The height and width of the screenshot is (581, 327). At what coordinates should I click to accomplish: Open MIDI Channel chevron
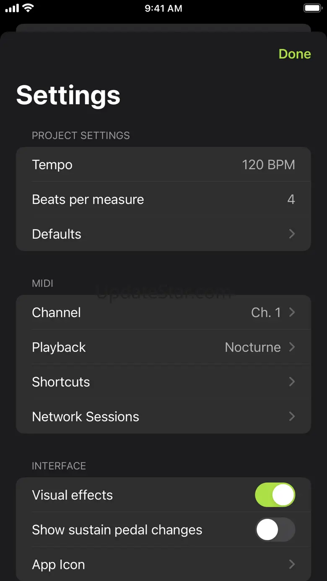click(292, 312)
